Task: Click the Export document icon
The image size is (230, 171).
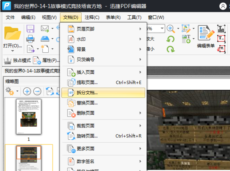Action: click(x=31, y=49)
